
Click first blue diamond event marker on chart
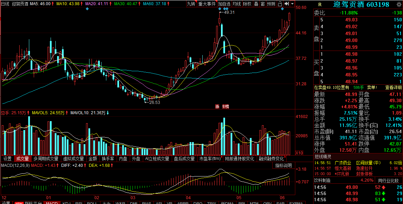pos(87,9)
